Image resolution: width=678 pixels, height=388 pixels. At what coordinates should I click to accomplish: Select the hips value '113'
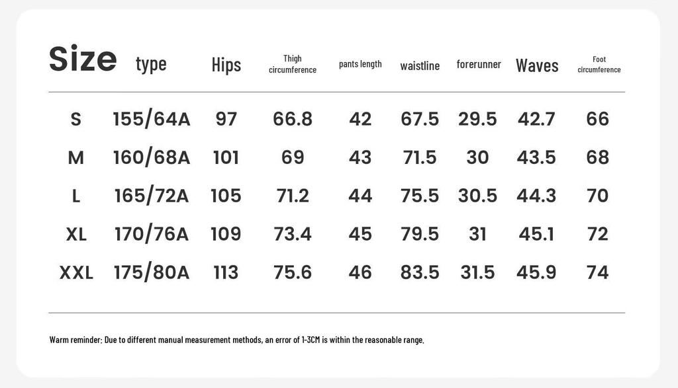pos(226,272)
